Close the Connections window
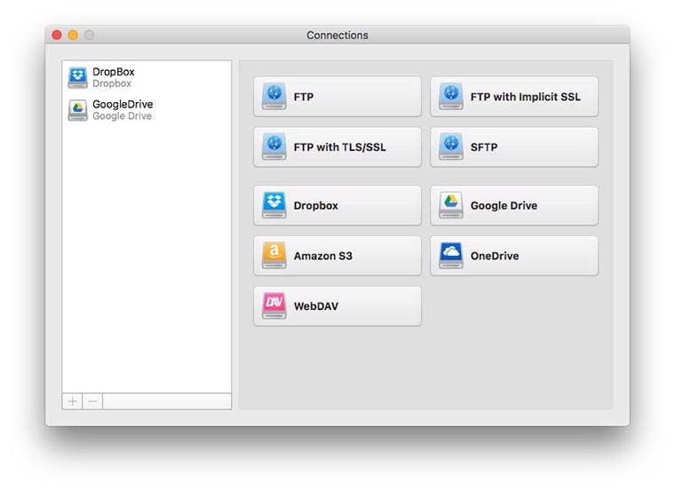 click(x=57, y=35)
